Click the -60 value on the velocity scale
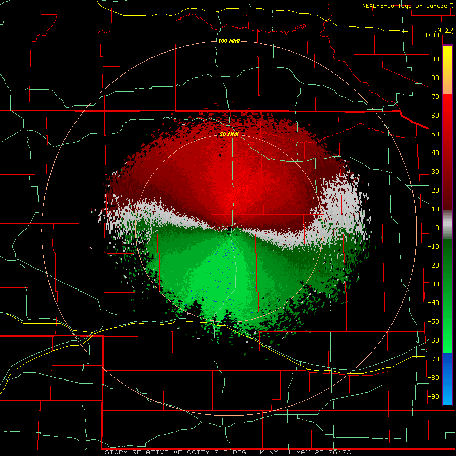This screenshot has width=456, height=456. pyautogui.click(x=433, y=340)
